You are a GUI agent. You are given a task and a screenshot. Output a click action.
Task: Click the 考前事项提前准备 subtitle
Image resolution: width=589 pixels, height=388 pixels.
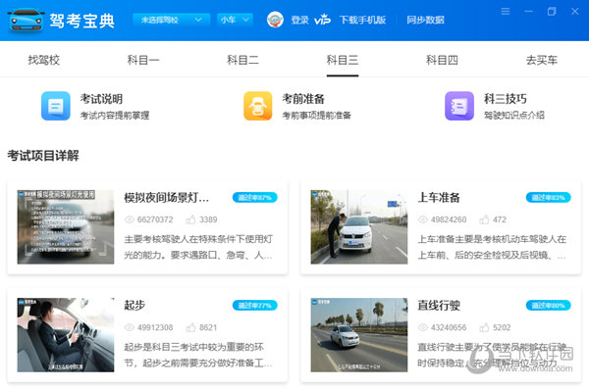click(317, 116)
